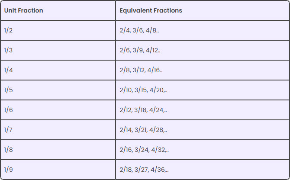Viewport: 290px width, 180px height.
Task: Click the 4/36 fraction text
Action: [x=157, y=170]
